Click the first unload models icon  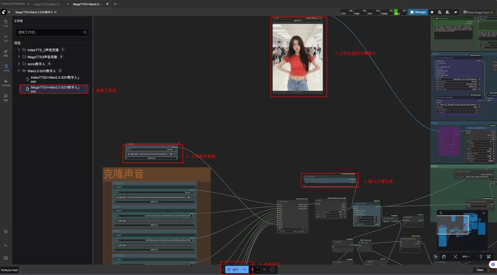click(x=439, y=12)
